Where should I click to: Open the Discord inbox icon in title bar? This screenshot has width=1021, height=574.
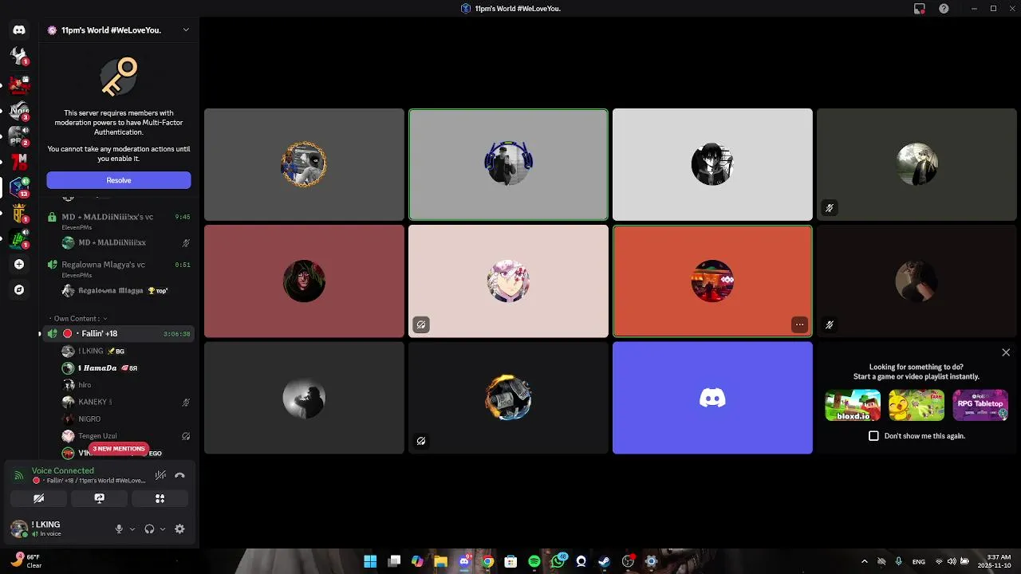(x=919, y=9)
